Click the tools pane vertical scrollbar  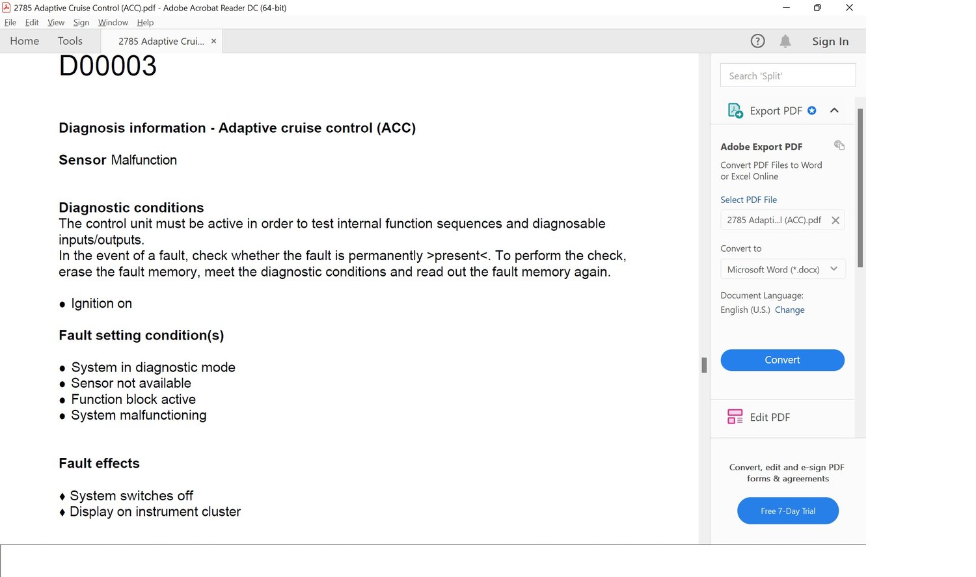tap(860, 189)
